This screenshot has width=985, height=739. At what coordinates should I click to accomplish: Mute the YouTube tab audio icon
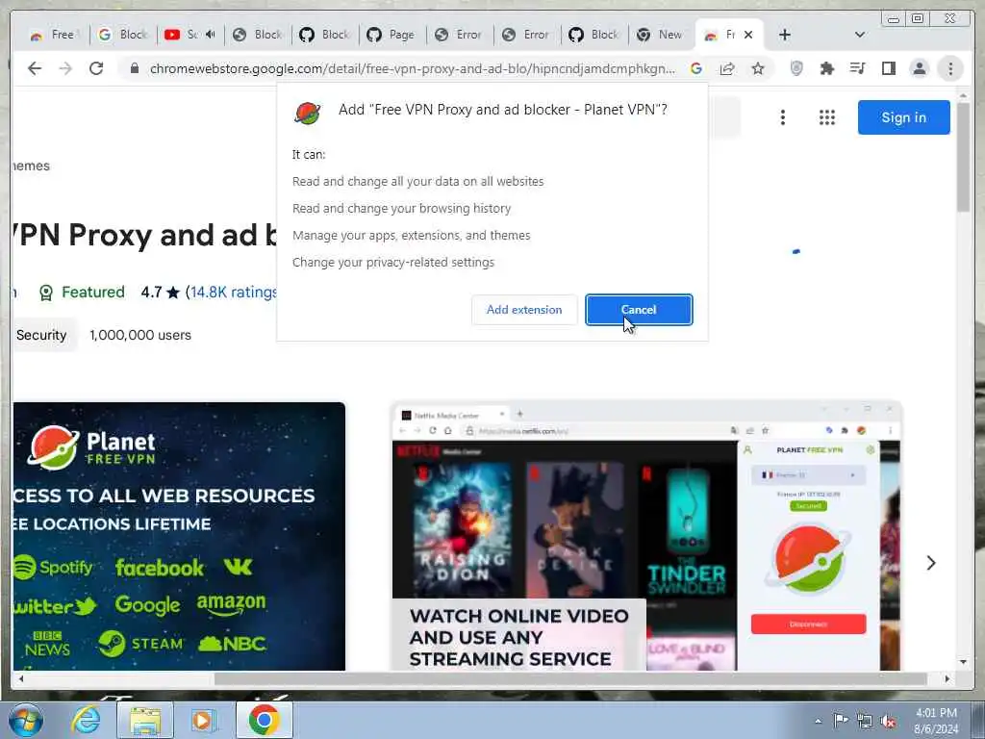click(211, 35)
